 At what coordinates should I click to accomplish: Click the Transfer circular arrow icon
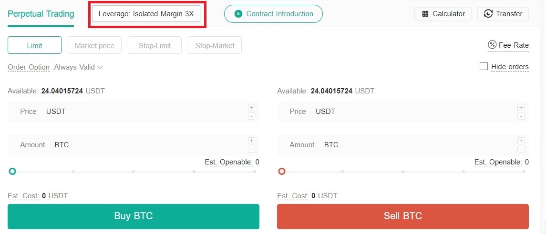(488, 14)
